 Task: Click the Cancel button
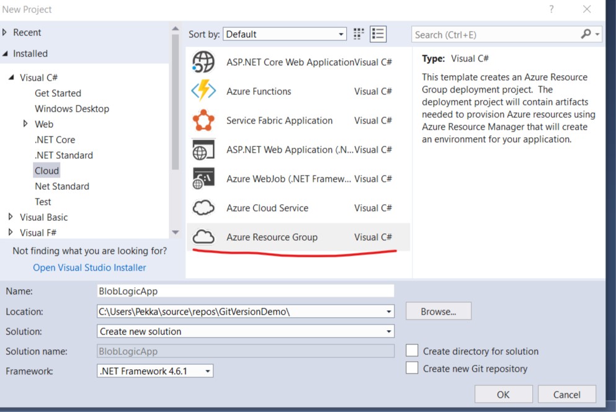click(566, 394)
